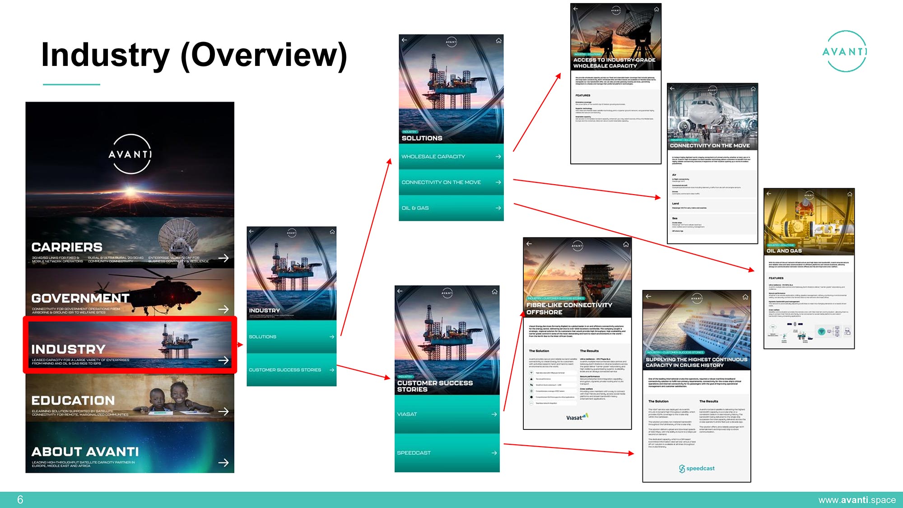
Task: Select the highlighted Industry banner
Action: (x=130, y=345)
